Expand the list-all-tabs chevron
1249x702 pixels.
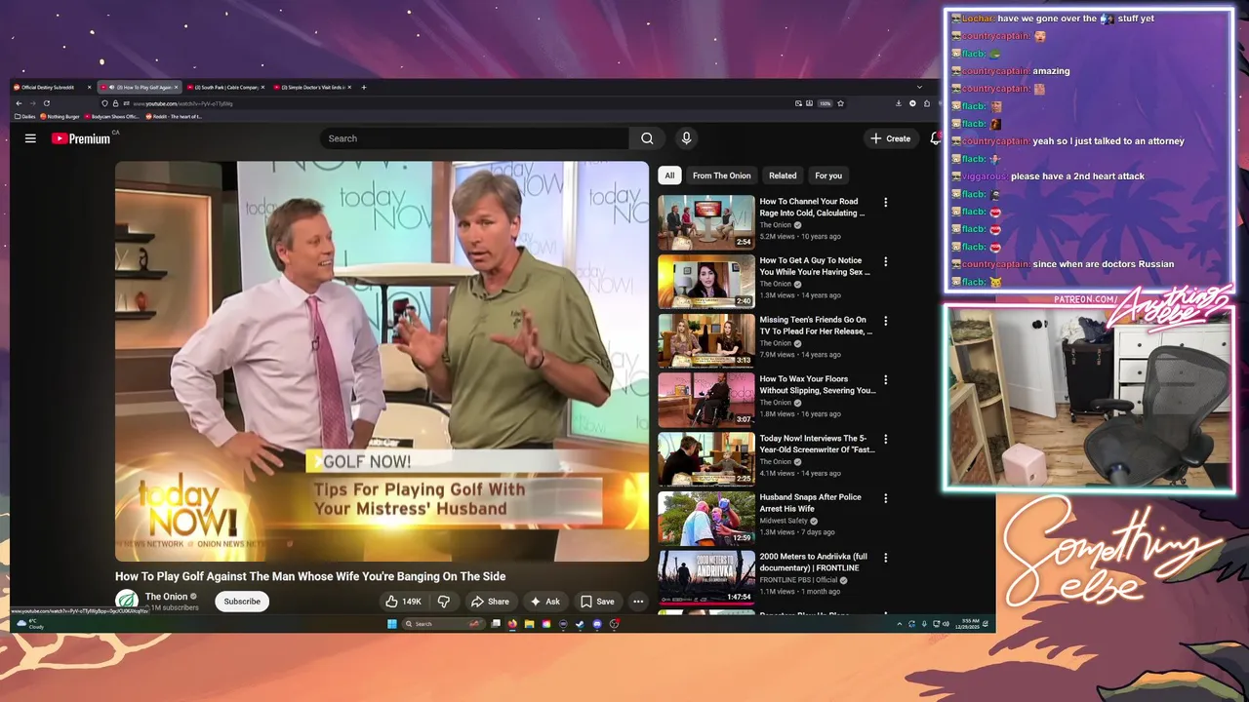(919, 87)
